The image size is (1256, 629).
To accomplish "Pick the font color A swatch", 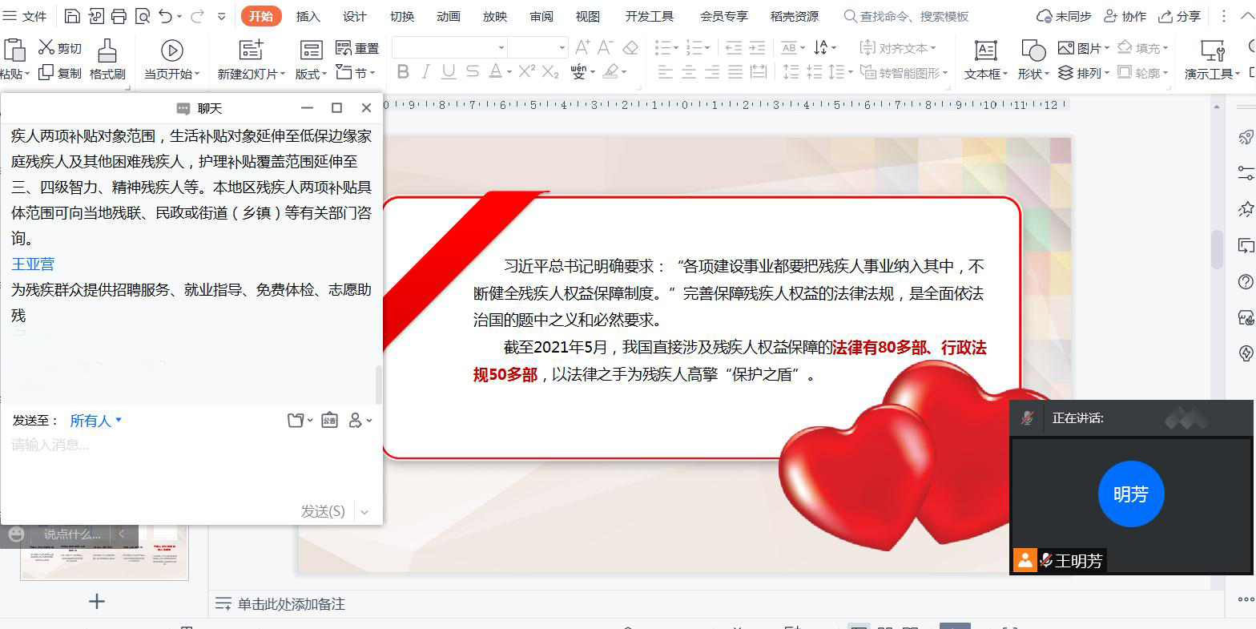I will 495,72.
